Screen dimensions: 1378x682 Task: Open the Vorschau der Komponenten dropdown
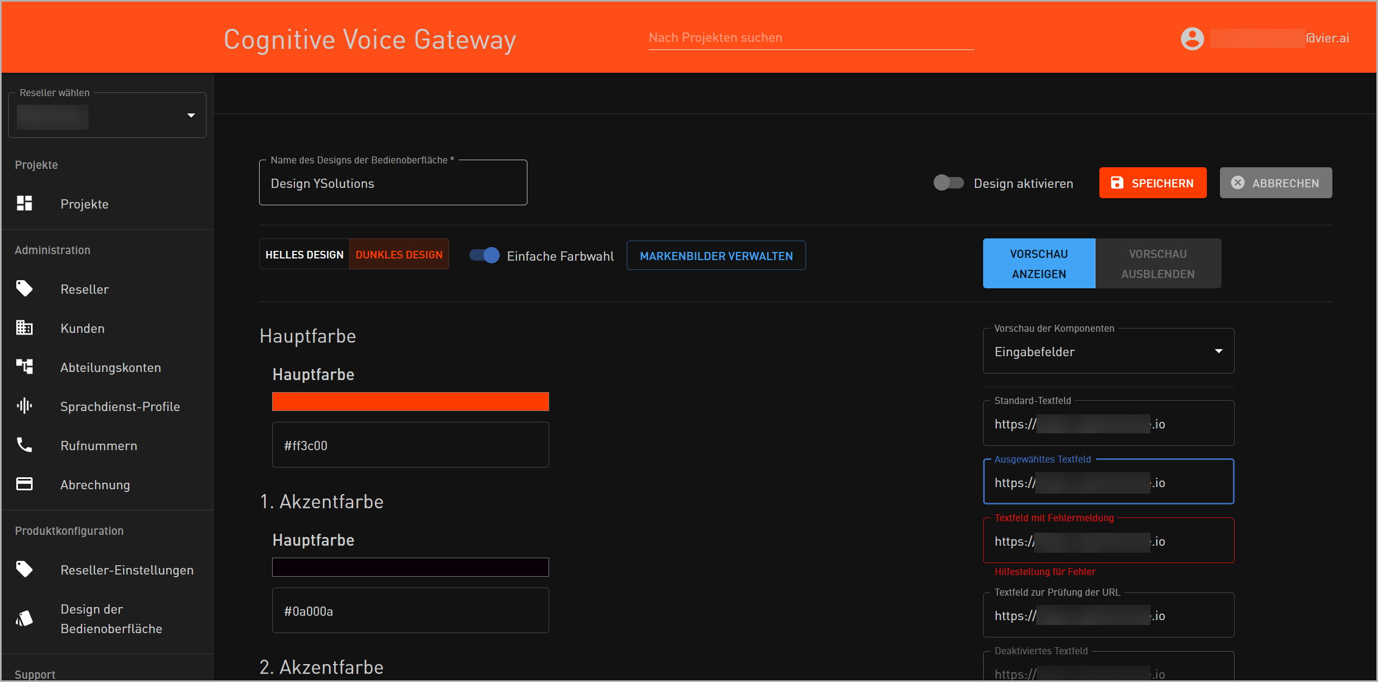coord(1108,351)
